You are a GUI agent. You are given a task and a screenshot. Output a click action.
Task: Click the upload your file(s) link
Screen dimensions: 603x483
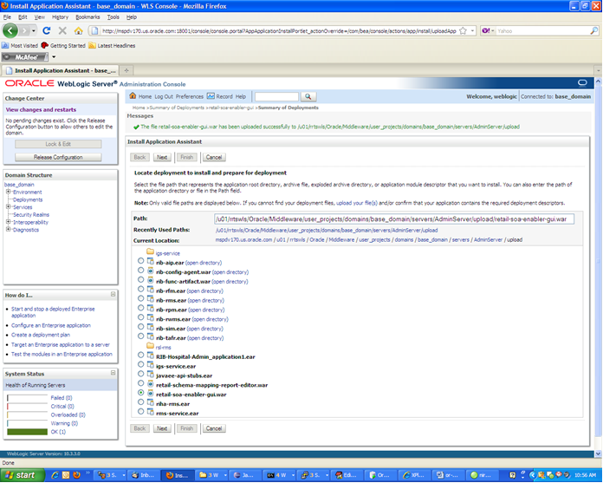tap(356, 203)
